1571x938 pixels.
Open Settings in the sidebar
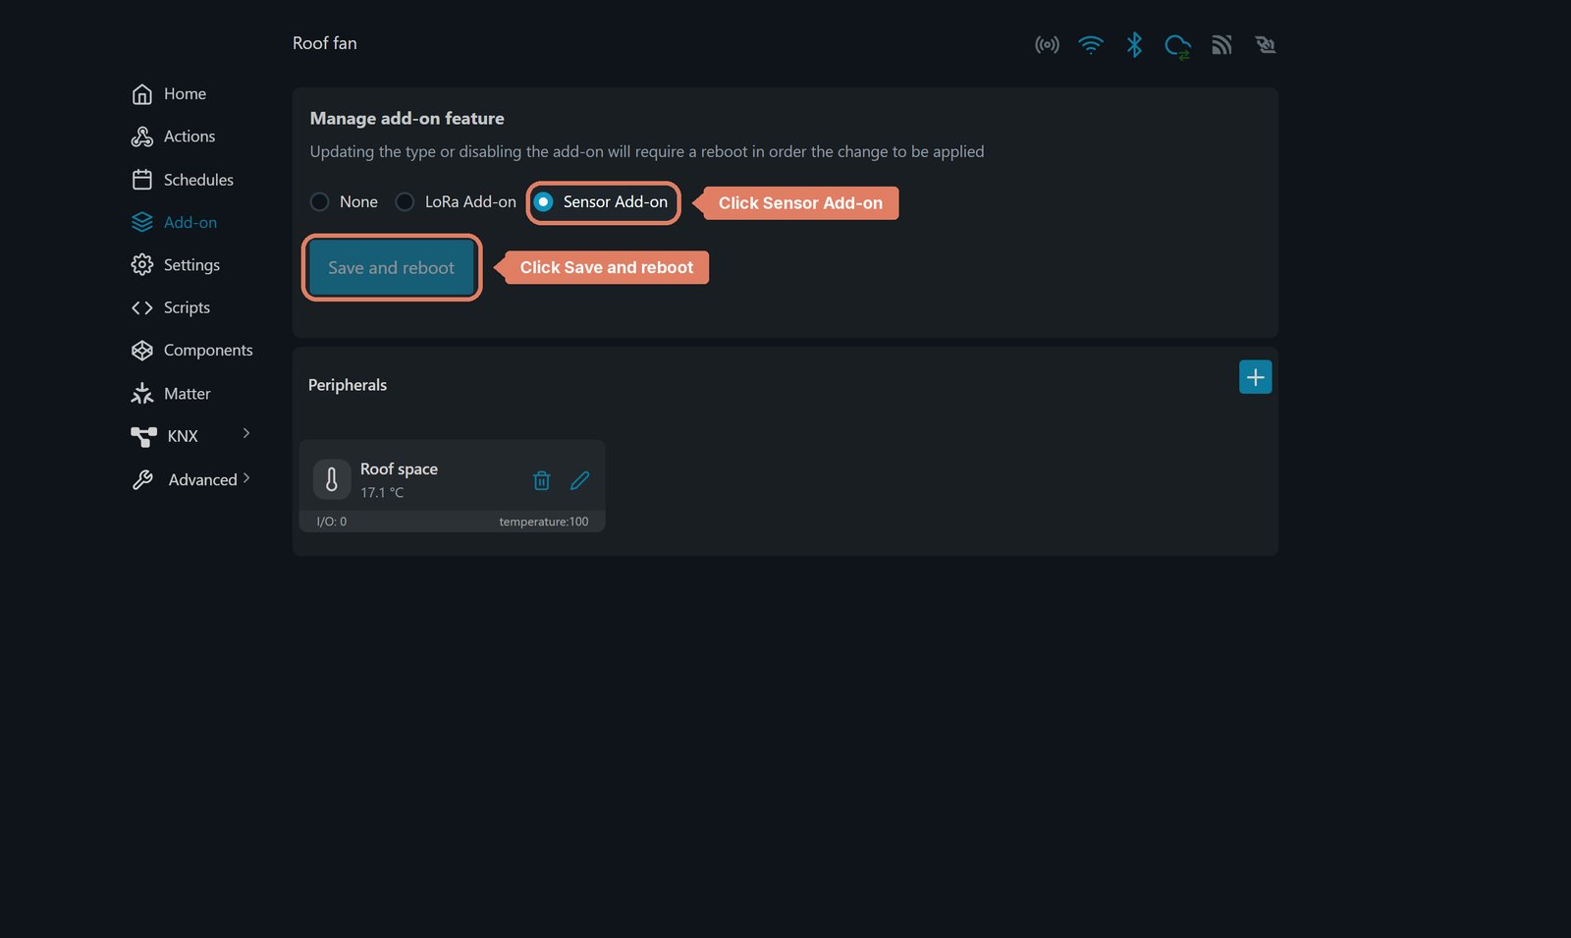click(x=191, y=265)
